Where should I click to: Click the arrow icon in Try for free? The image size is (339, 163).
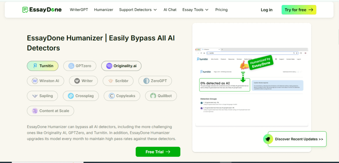click(311, 10)
